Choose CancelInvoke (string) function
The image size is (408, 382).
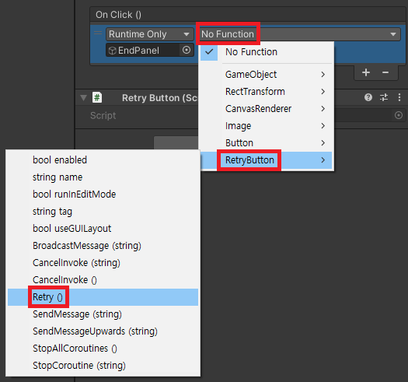103,263
